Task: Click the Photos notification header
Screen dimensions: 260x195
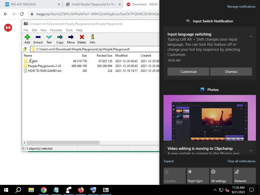Action: coord(209,90)
